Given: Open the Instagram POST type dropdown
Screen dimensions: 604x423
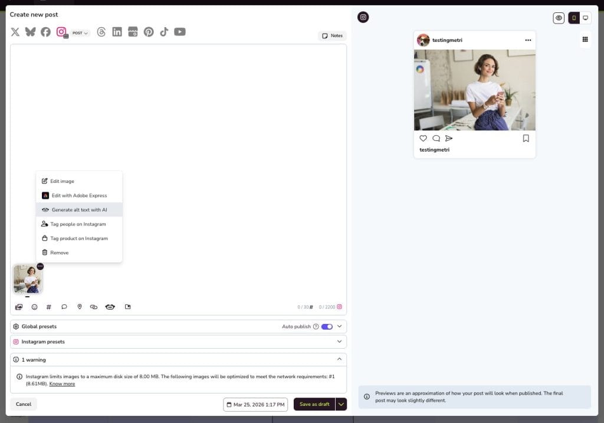Looking at the screenshot, I should [80, 33].
